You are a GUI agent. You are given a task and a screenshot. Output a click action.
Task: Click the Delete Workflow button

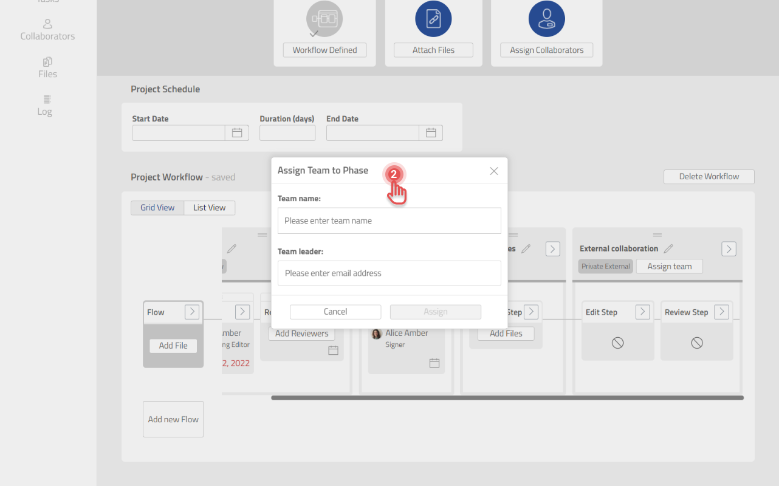click(x=709, y=177)
